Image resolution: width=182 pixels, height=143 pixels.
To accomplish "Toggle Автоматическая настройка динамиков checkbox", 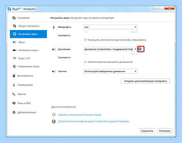I will coord(85,62).
